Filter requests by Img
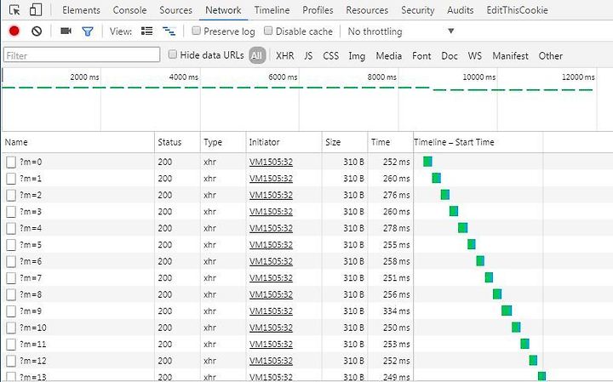613x382 pixels. click(x=357, y=56)
